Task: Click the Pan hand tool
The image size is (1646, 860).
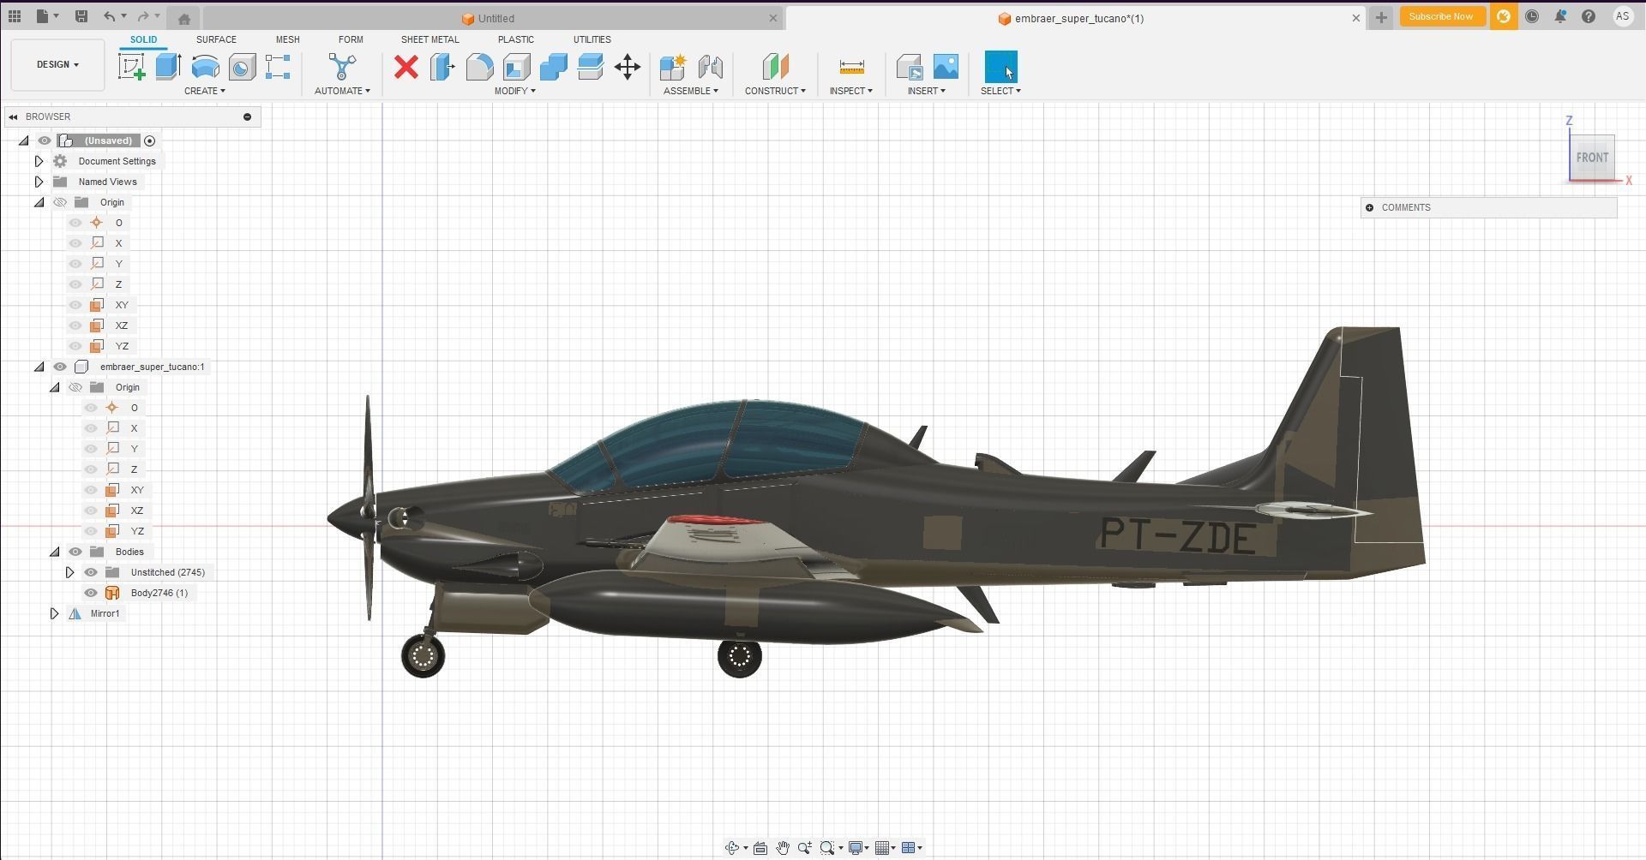Action: point(783,848)
